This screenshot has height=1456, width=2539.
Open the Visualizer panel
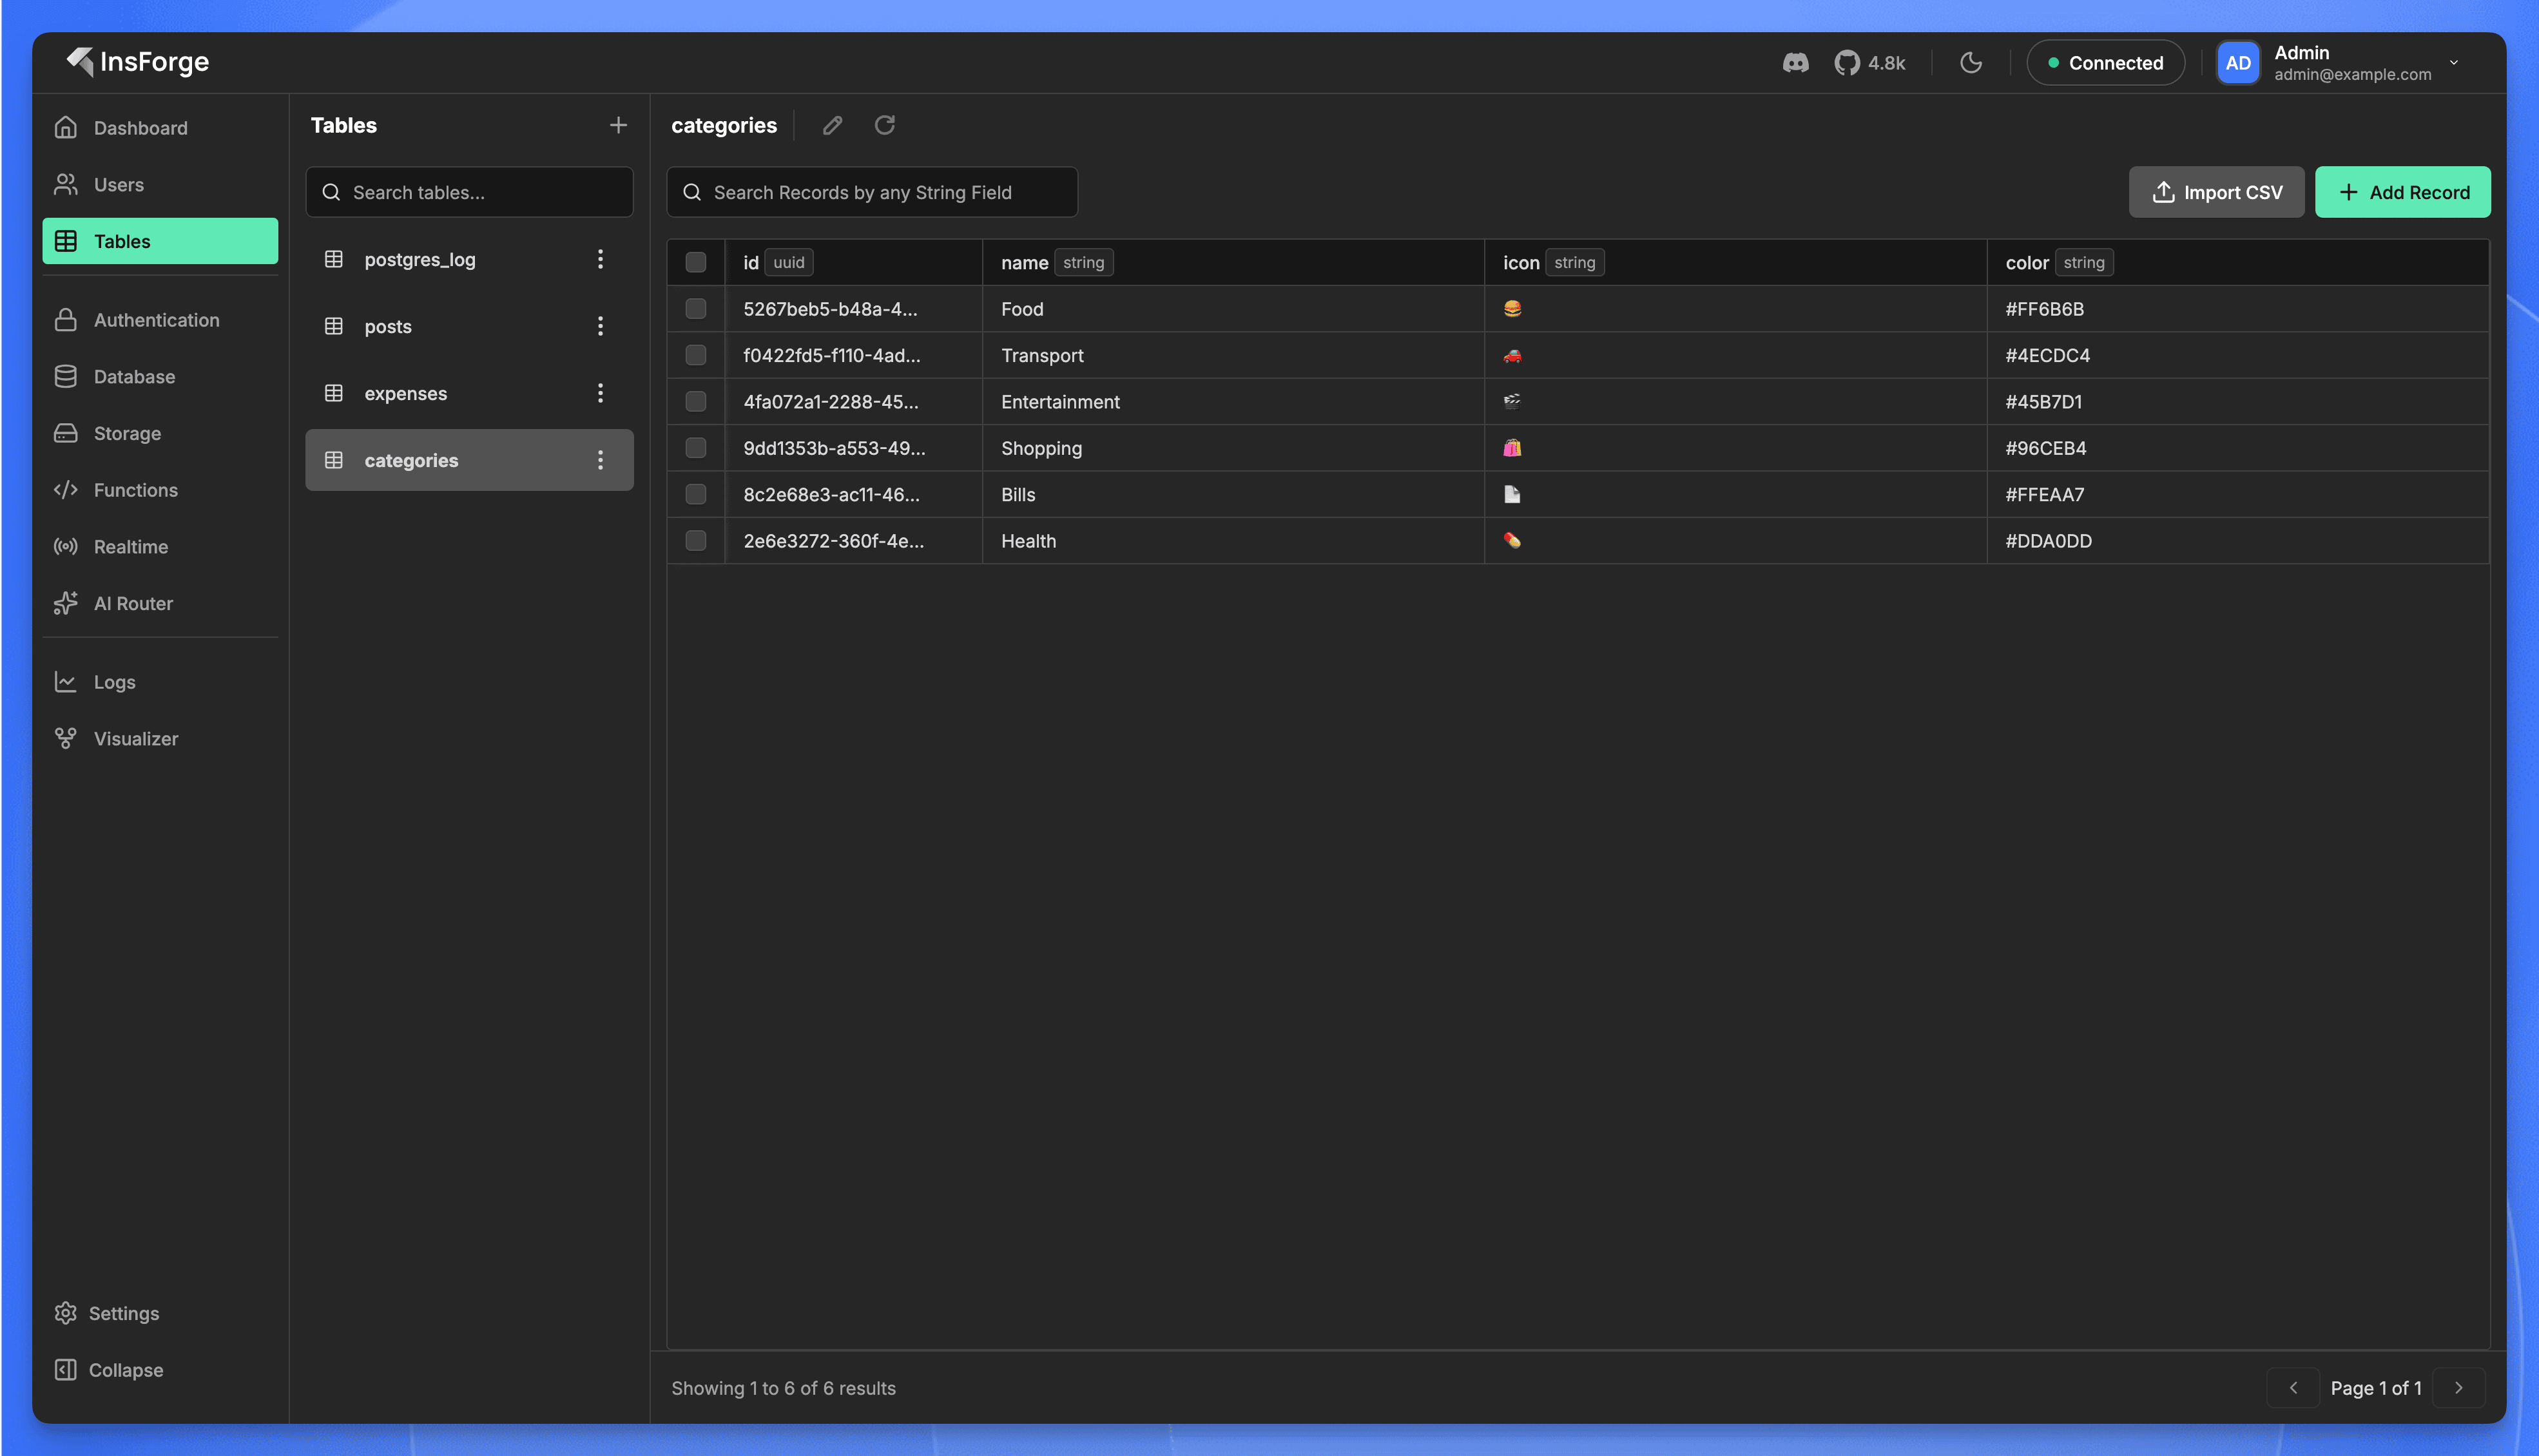point(135,738)
